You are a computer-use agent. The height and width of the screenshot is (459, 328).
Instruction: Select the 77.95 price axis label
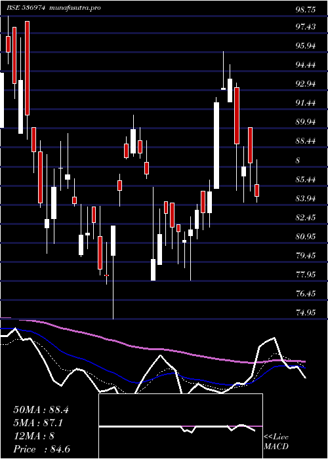click(x=306, y=275)
